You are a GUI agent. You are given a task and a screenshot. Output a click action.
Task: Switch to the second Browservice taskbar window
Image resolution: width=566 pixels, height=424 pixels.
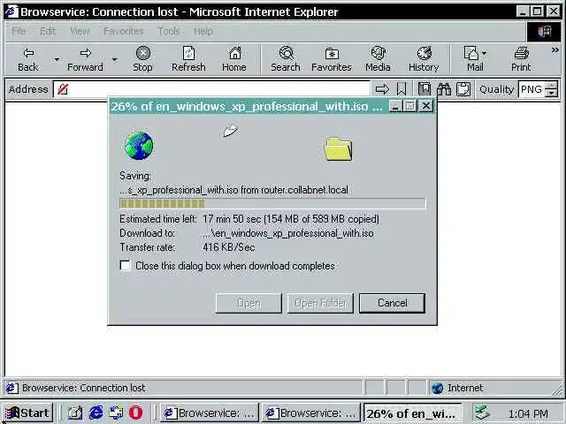[310, 413]
